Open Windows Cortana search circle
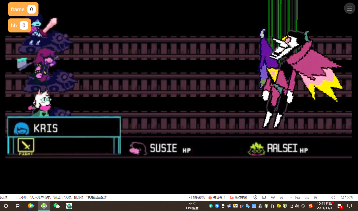This screenshot has height=211, width=358. (x=6, y=206)
